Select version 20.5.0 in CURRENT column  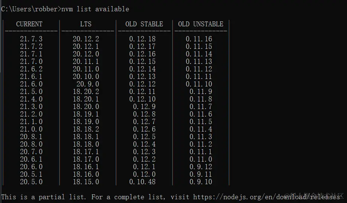click(31, 182)
